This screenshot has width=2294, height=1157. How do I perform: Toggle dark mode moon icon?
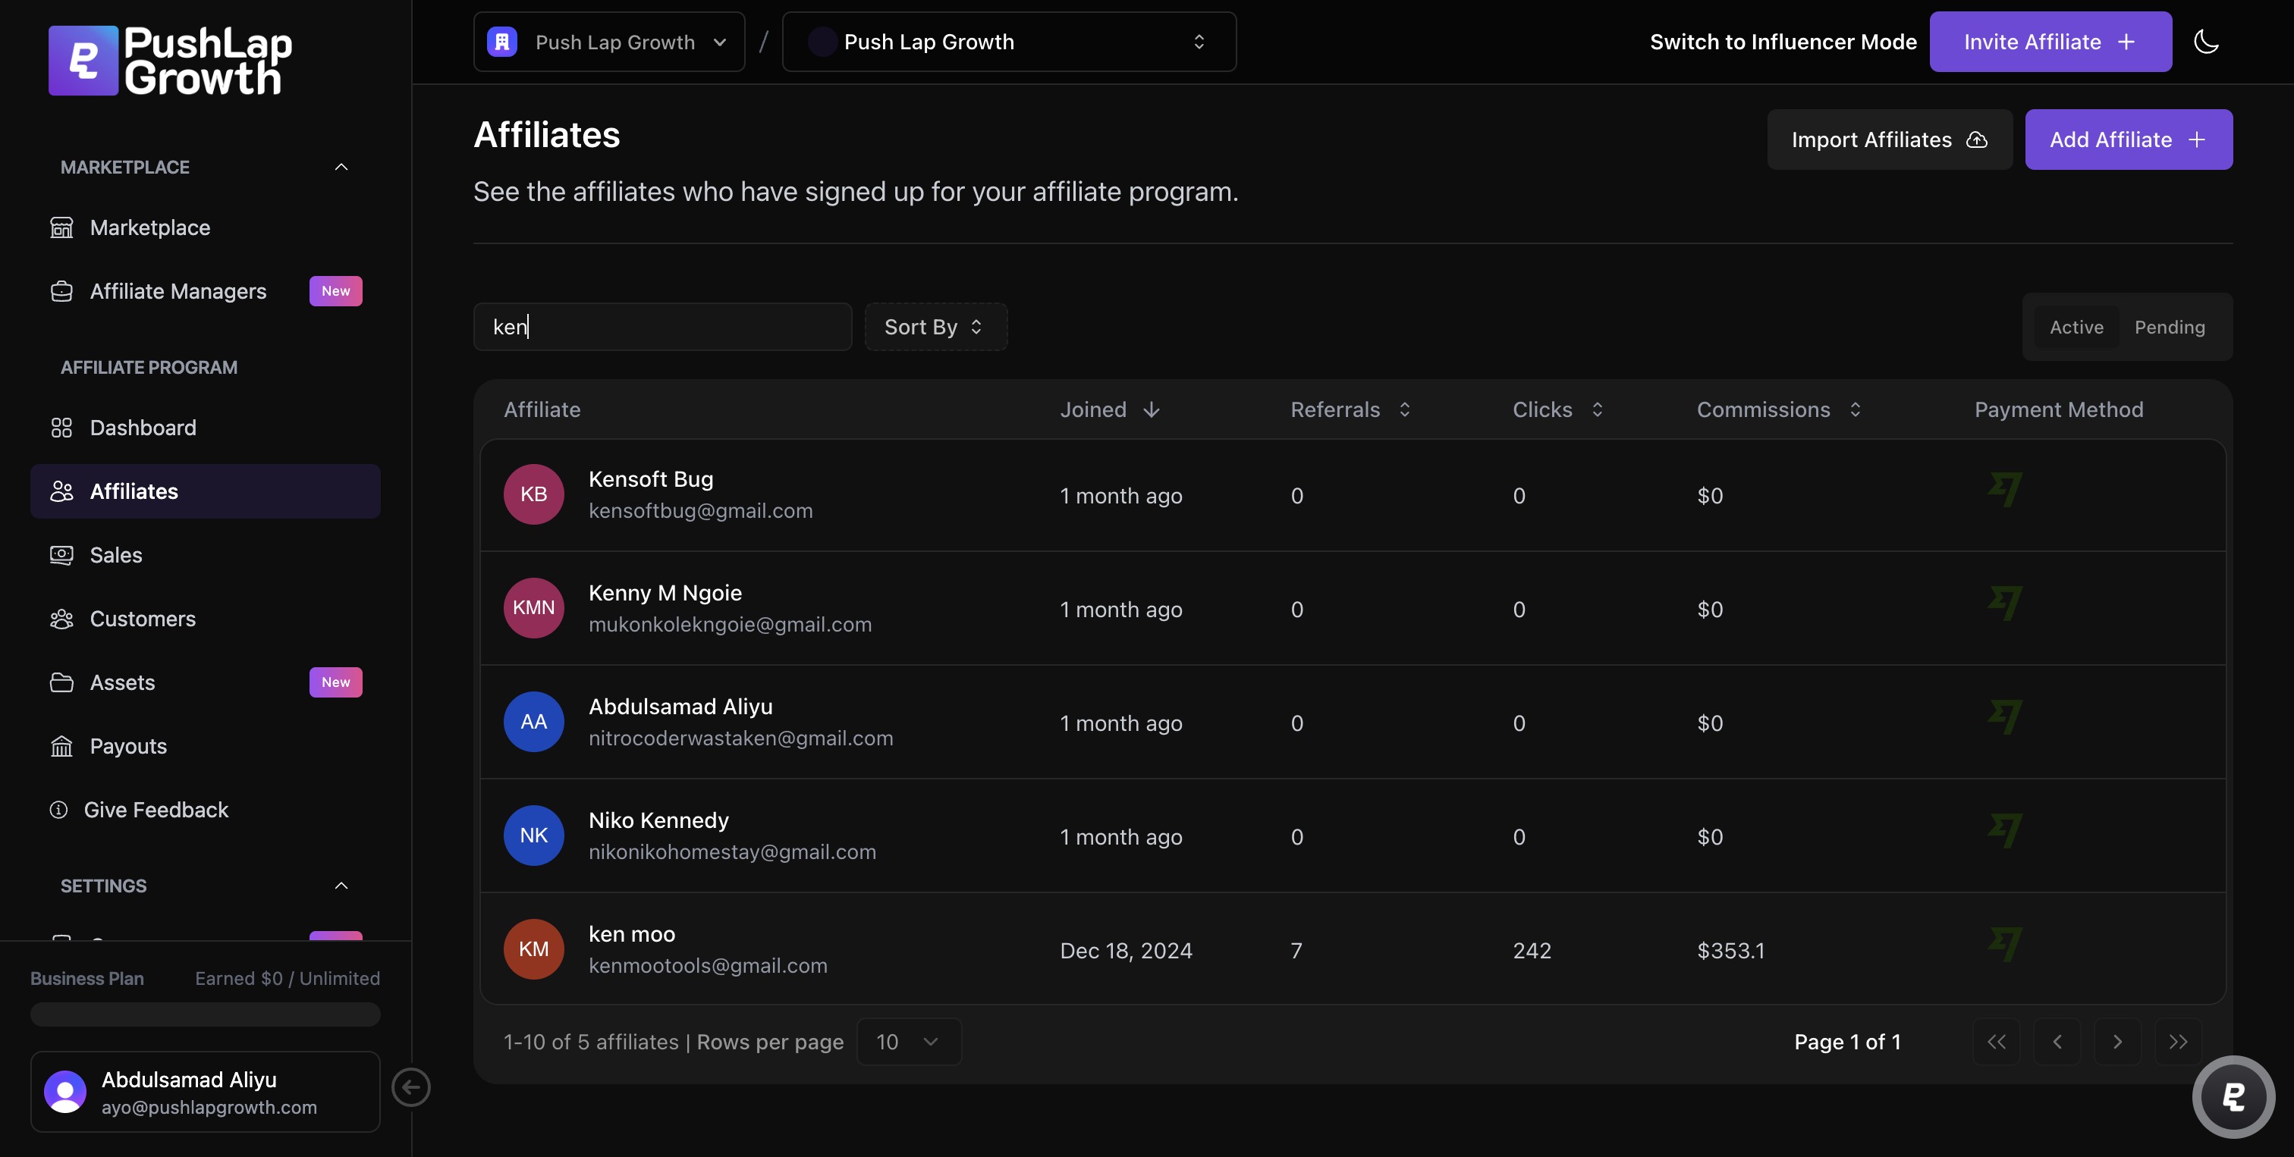click(x=2206, y=42)
